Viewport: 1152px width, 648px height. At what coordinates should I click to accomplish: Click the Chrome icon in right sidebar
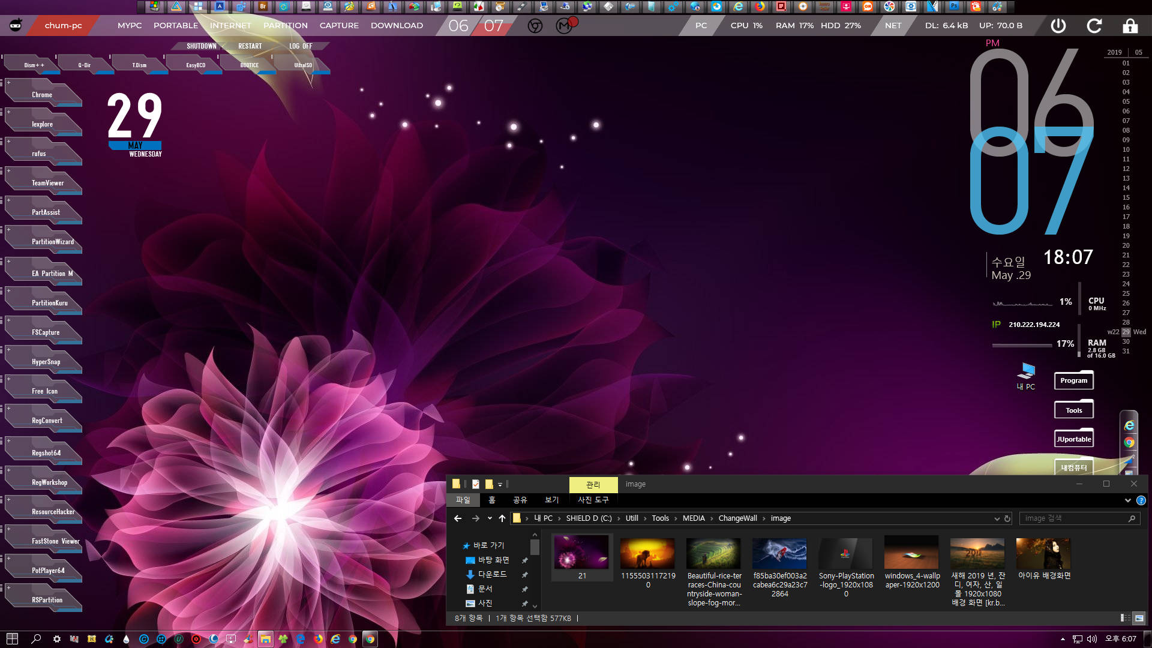pos(1129,443)
